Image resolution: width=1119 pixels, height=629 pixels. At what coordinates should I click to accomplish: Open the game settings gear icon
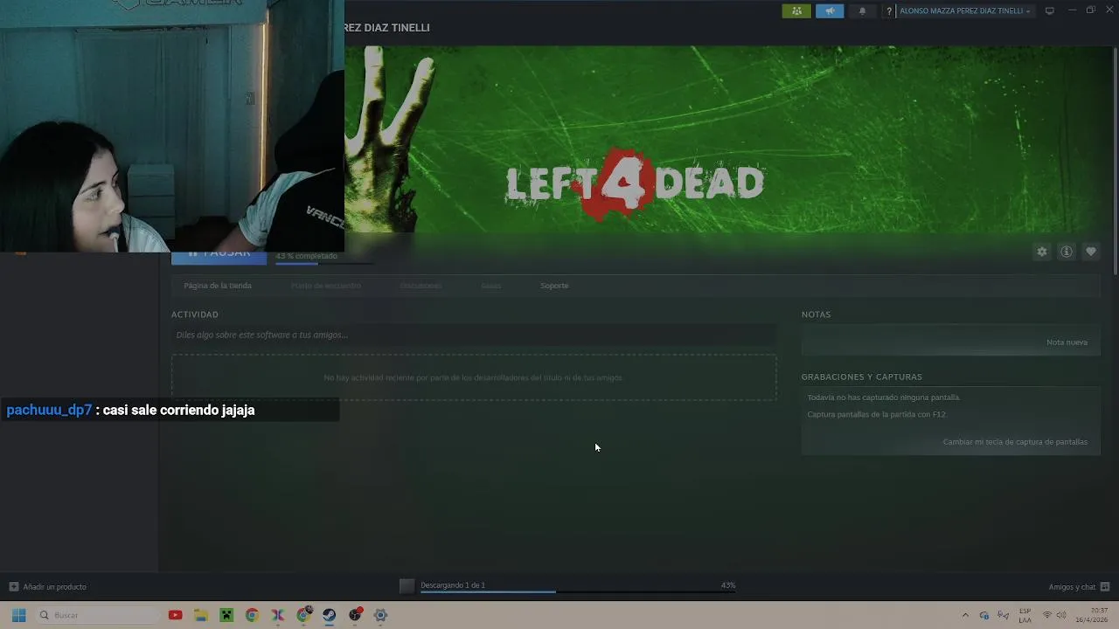click(x=1041, y=252)
